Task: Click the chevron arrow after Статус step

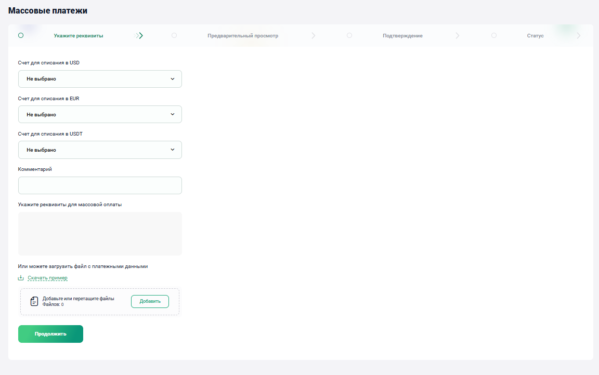Action: click(579, 35)
